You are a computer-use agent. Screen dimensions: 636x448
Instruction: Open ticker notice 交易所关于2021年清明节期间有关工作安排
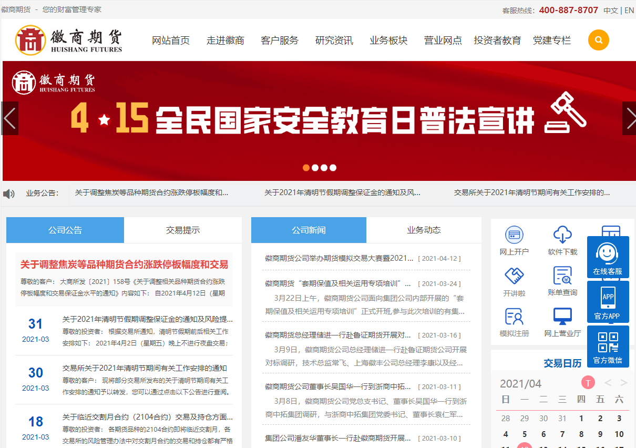point(532,193)
